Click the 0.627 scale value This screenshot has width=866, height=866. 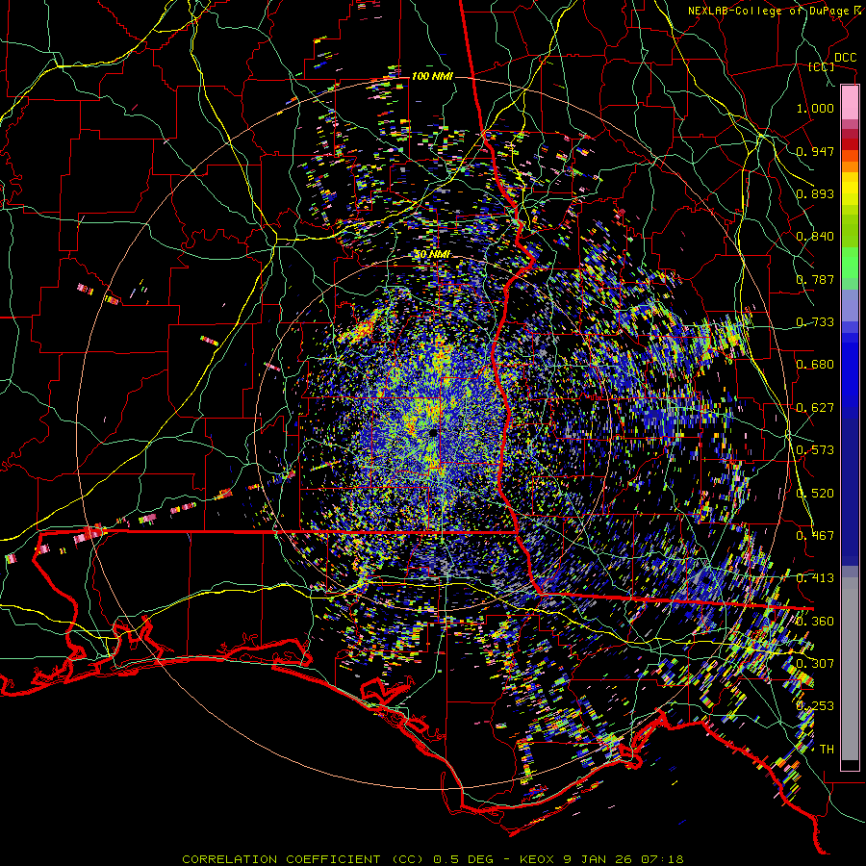815,408
